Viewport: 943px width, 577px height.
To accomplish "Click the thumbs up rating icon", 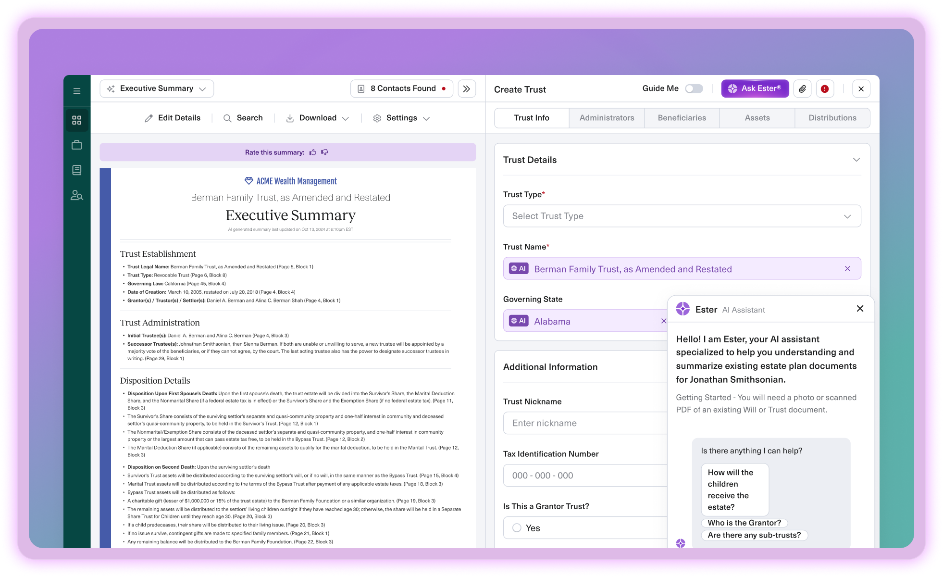I will [x=313, y=152].
